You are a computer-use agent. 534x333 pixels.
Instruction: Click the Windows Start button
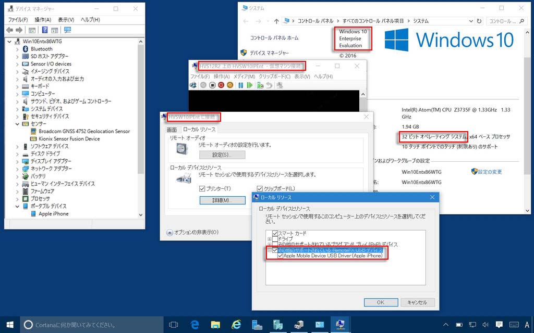10,325
